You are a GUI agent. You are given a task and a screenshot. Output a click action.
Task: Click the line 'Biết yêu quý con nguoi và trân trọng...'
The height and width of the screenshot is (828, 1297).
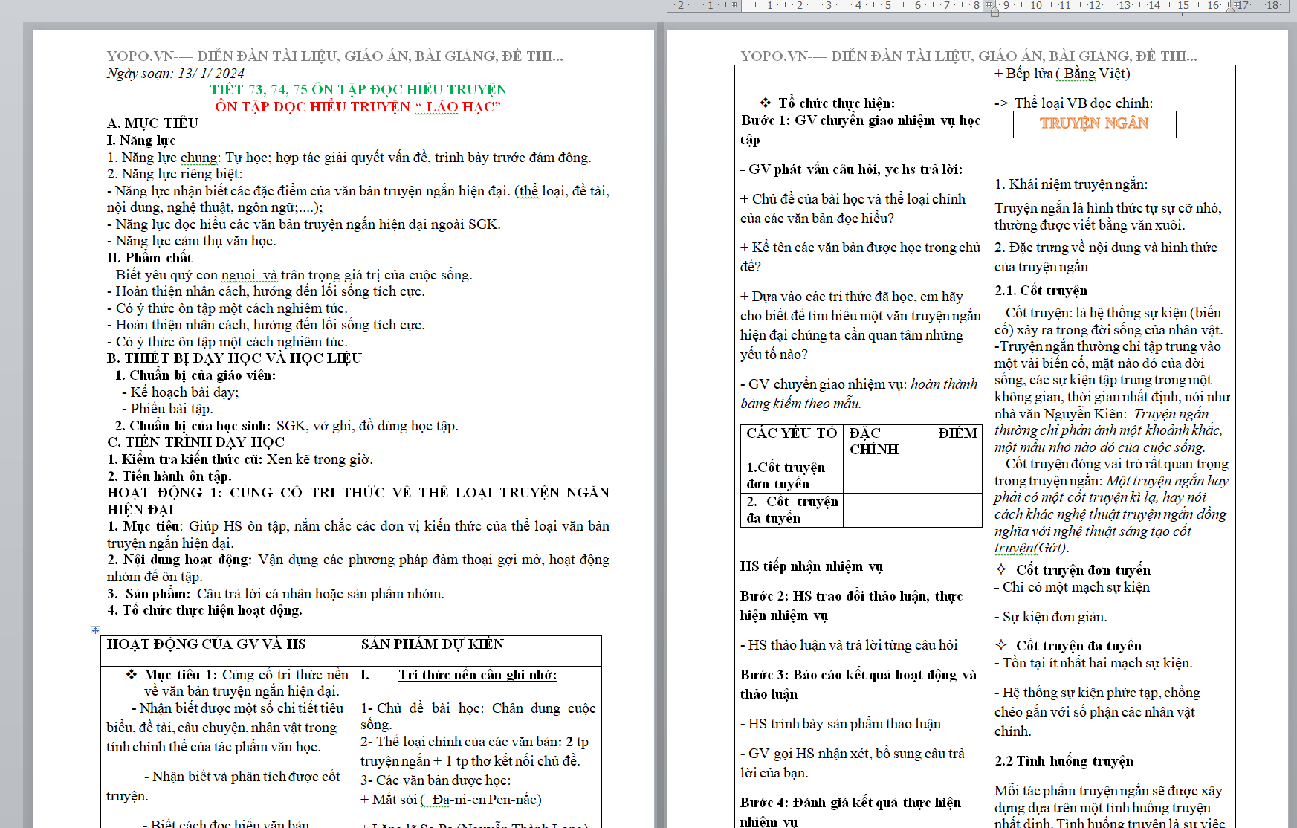(x=290, y=275)
